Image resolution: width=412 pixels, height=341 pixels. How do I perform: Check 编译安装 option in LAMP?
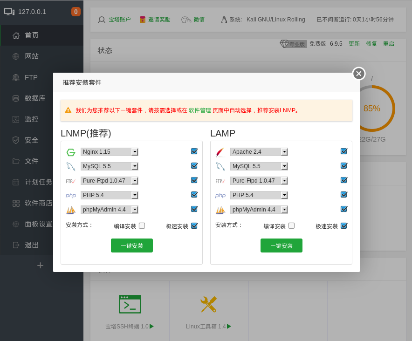coord(291,226)
